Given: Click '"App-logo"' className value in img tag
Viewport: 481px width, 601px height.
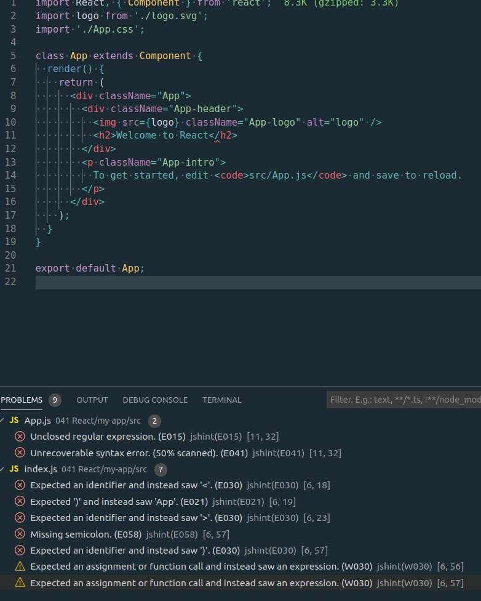Looking at the screenshot, I should (272, 123).
